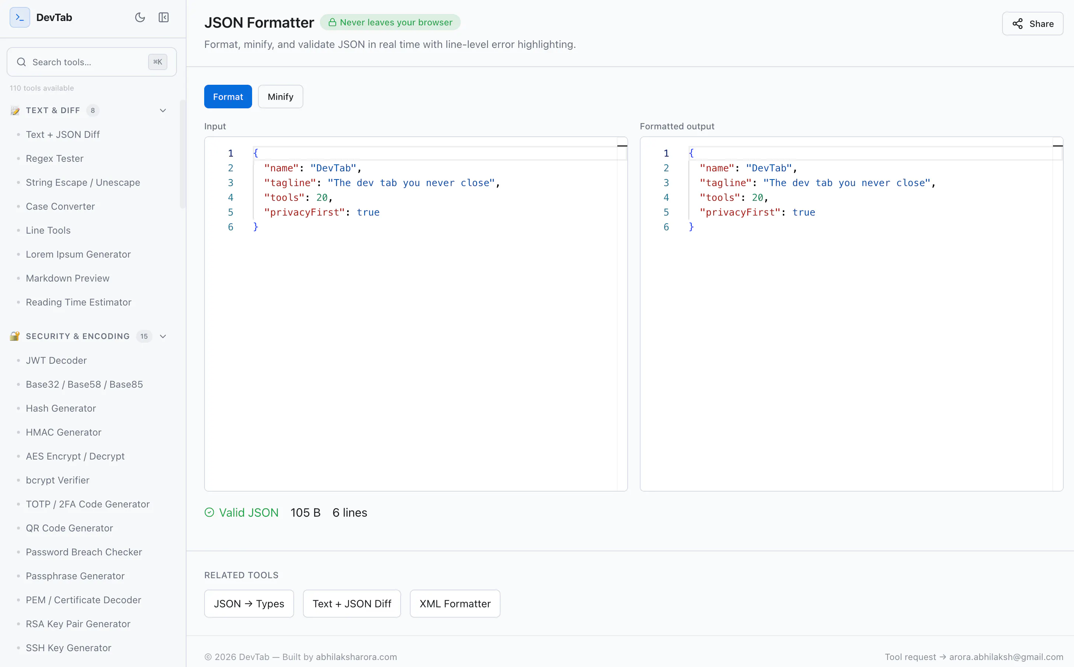Open Regex Tester tool
The width and height of the screenshot is (1074, 667).
pyautogui.click(x=55, y=158)
